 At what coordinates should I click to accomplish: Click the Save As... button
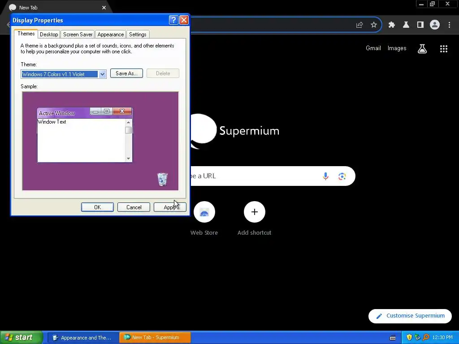tap(126, 73)
